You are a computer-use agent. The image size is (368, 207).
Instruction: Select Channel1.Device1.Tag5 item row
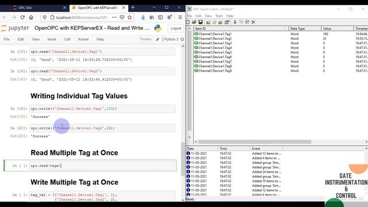[x=215, y=52]
